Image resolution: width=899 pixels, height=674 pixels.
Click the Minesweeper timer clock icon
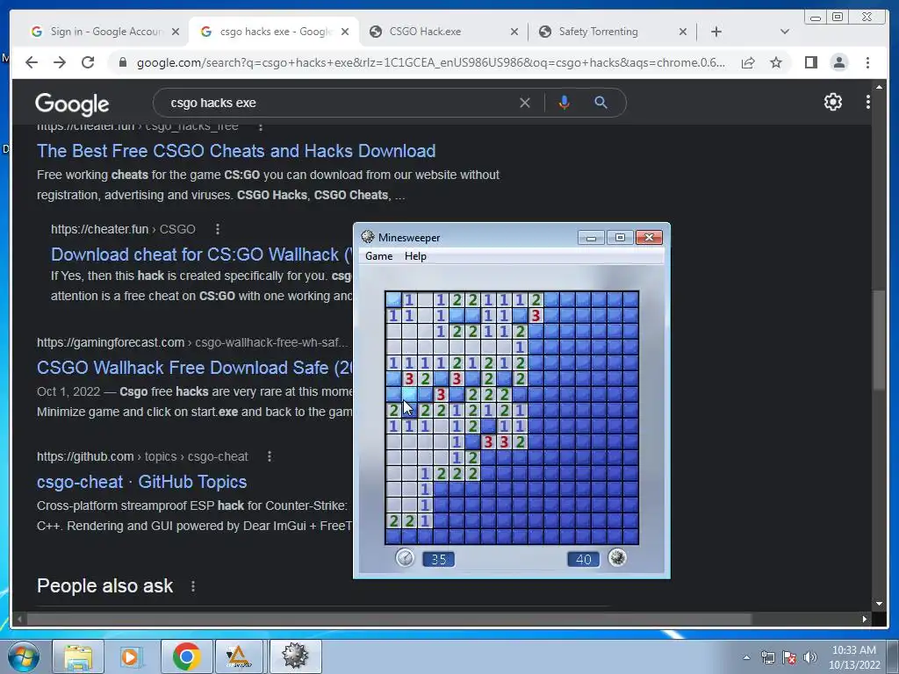[x=405, y=557]
